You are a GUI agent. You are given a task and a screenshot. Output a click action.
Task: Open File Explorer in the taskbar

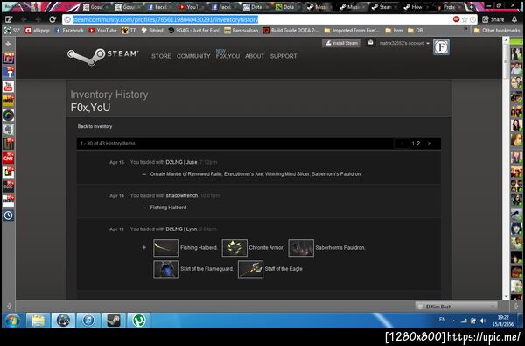[x=38, y=321]
